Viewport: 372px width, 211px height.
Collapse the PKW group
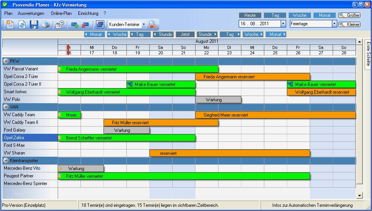click(x=6, y=61)
